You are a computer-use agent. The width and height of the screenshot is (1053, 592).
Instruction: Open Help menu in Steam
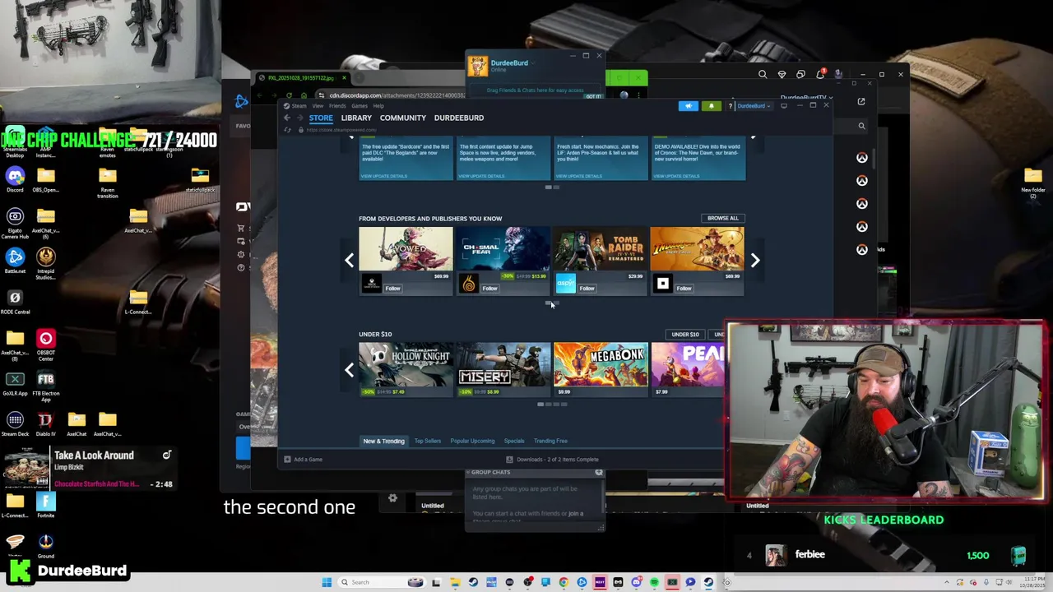[x=378, y=105]
